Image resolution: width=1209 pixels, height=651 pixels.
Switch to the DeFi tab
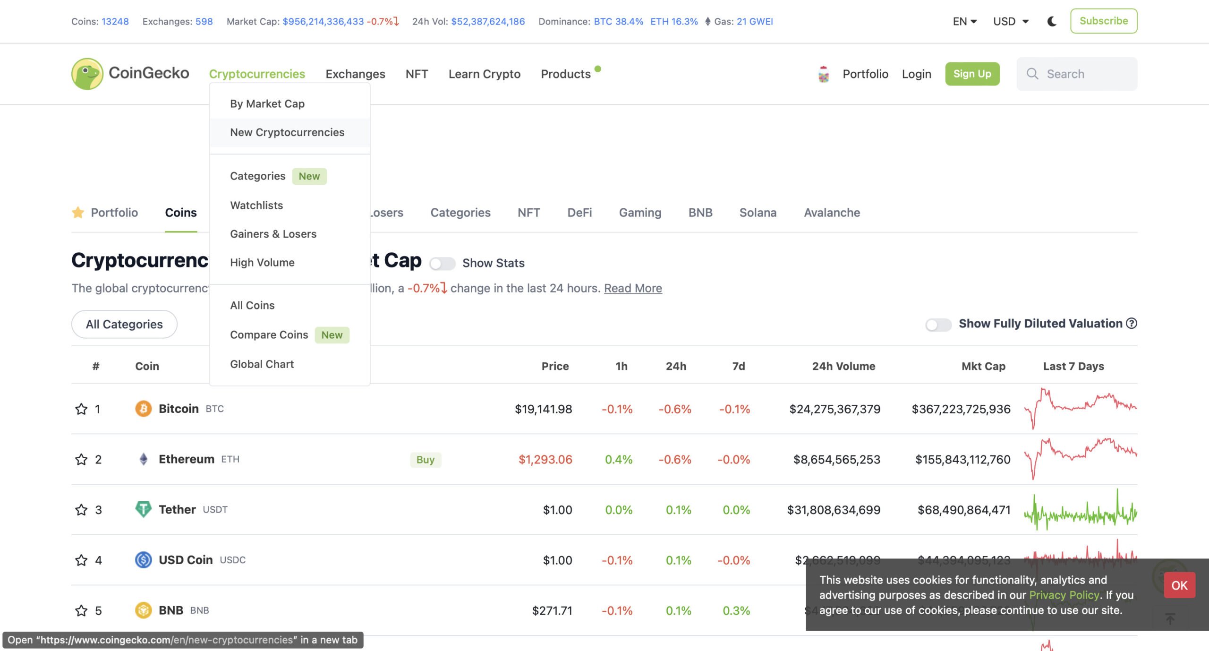(579, 213)
